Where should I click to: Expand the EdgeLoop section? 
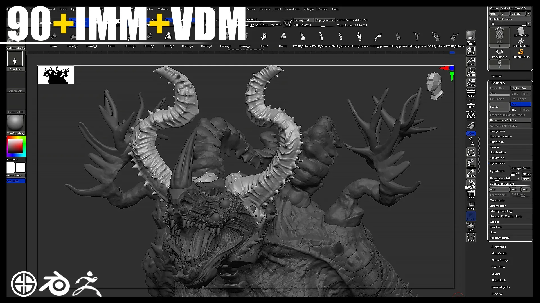(497, 142)
